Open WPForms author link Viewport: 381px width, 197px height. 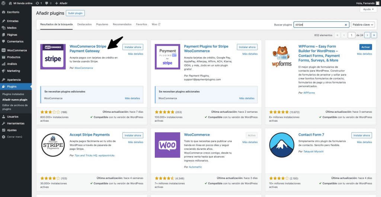coord(309,93)
